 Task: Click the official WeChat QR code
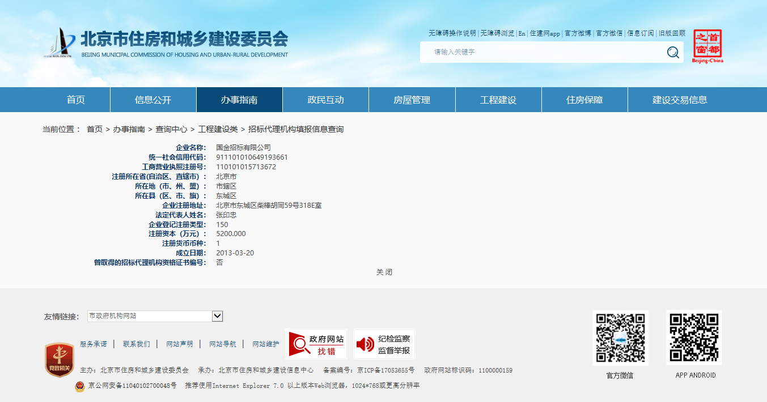[x=620, y=338]
